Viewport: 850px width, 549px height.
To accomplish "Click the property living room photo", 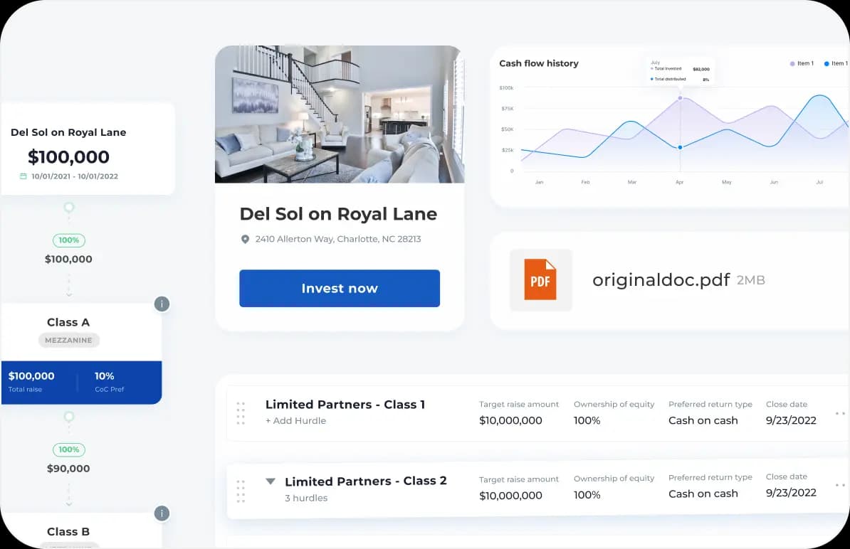I will 340,114.
